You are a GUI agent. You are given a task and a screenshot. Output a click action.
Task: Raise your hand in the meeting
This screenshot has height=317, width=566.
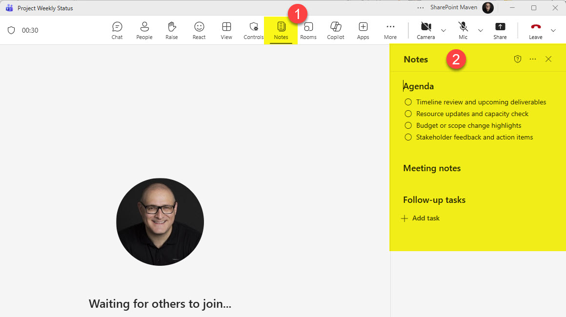click(171, 31)
